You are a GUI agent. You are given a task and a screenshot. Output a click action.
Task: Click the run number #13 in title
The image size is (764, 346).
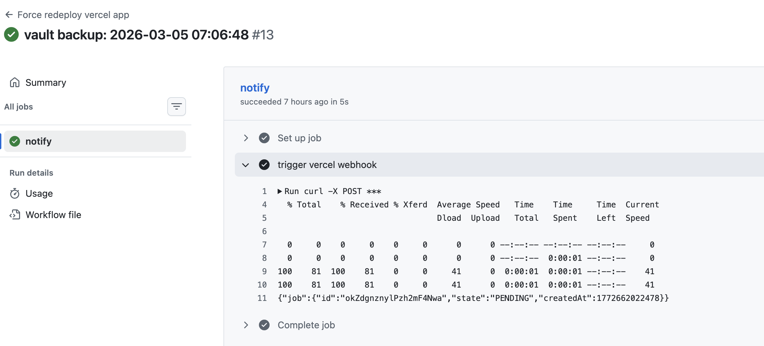(263, 35)
